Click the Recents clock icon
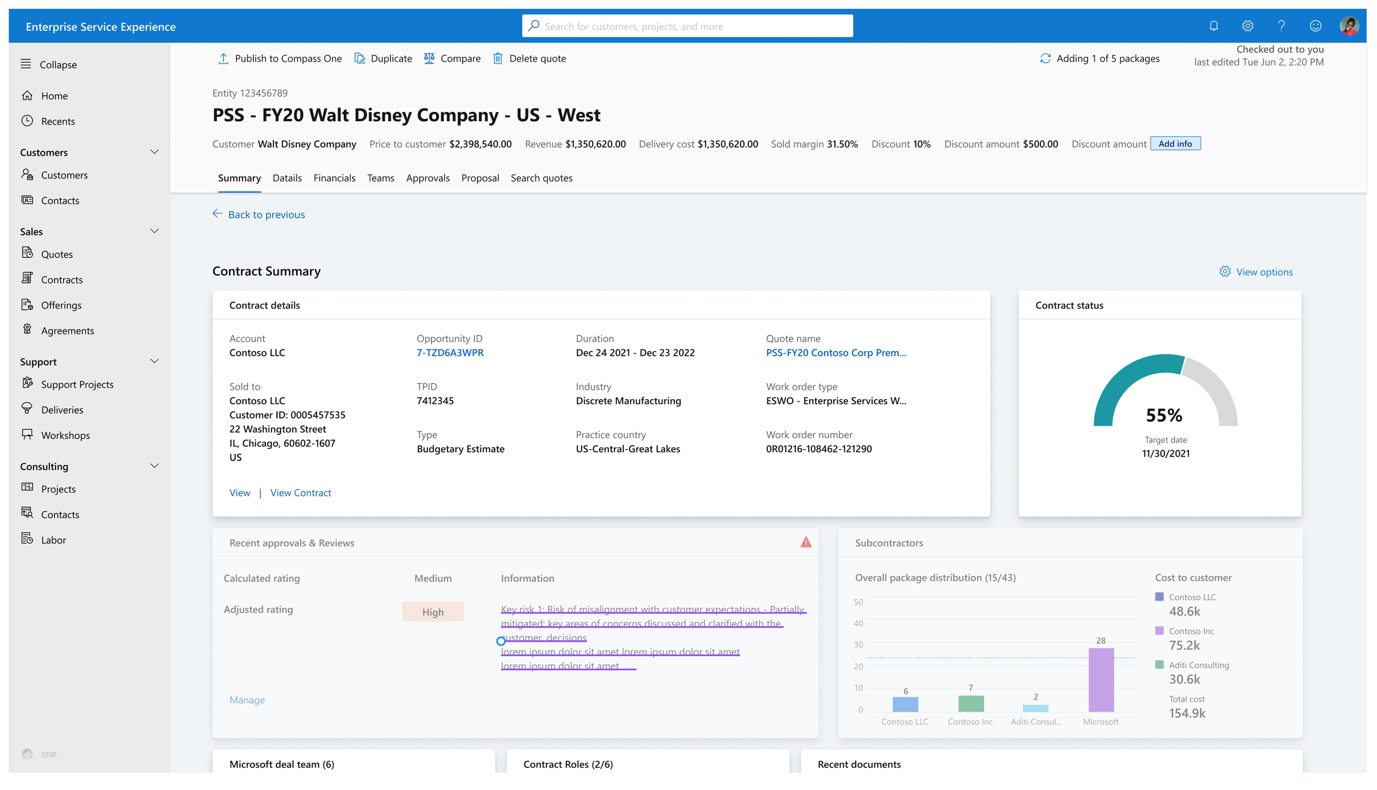This screenshot has height=790, width=1377. tap(27, 121)
